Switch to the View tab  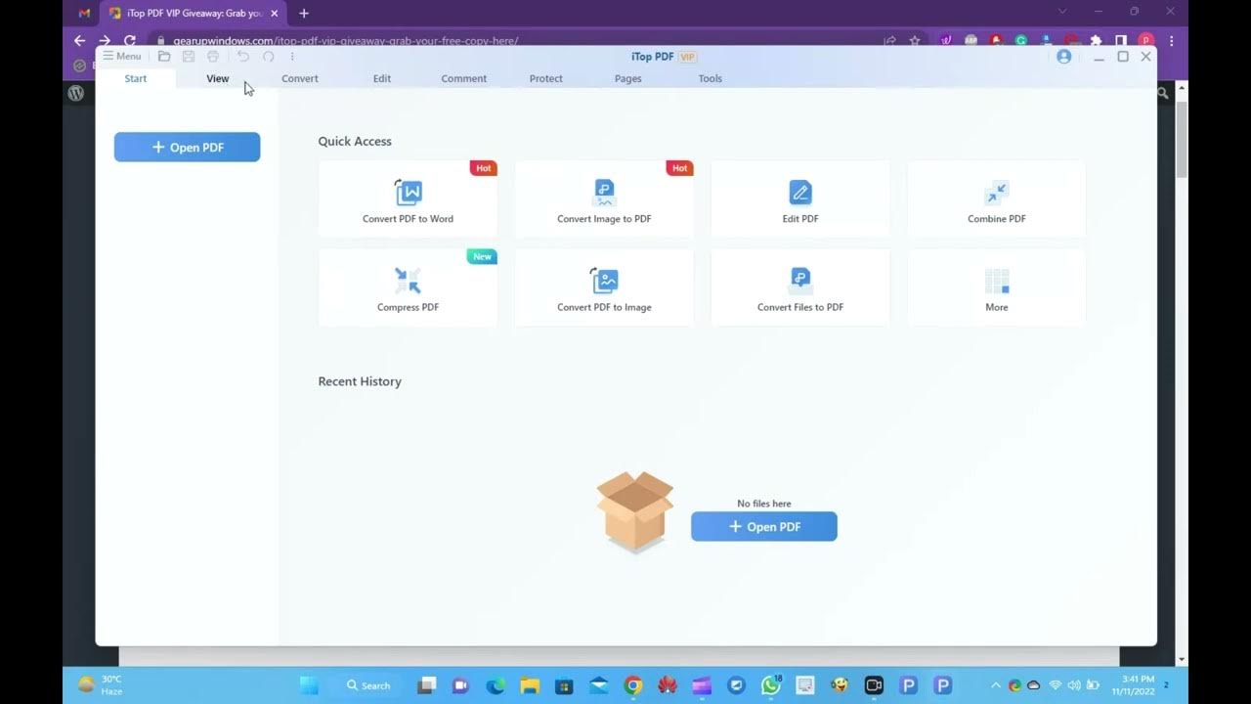pyautogui.click(x=218, y=78)
